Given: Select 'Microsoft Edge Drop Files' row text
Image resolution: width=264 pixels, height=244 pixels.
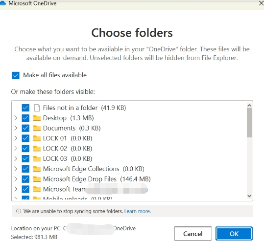Looking at the screenshot, I should (97, 179).
